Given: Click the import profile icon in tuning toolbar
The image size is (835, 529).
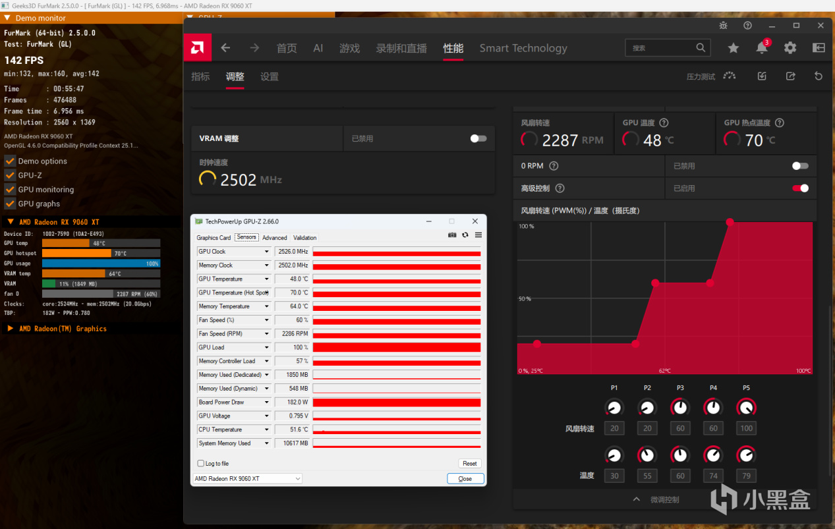Looking at the screenshot, I should [x=762, y=76].
